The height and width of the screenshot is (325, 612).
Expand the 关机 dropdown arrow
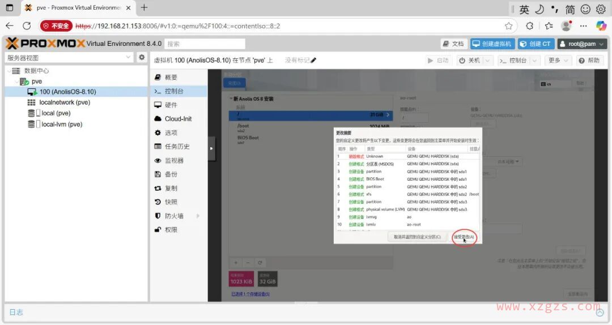pos(487,61)
